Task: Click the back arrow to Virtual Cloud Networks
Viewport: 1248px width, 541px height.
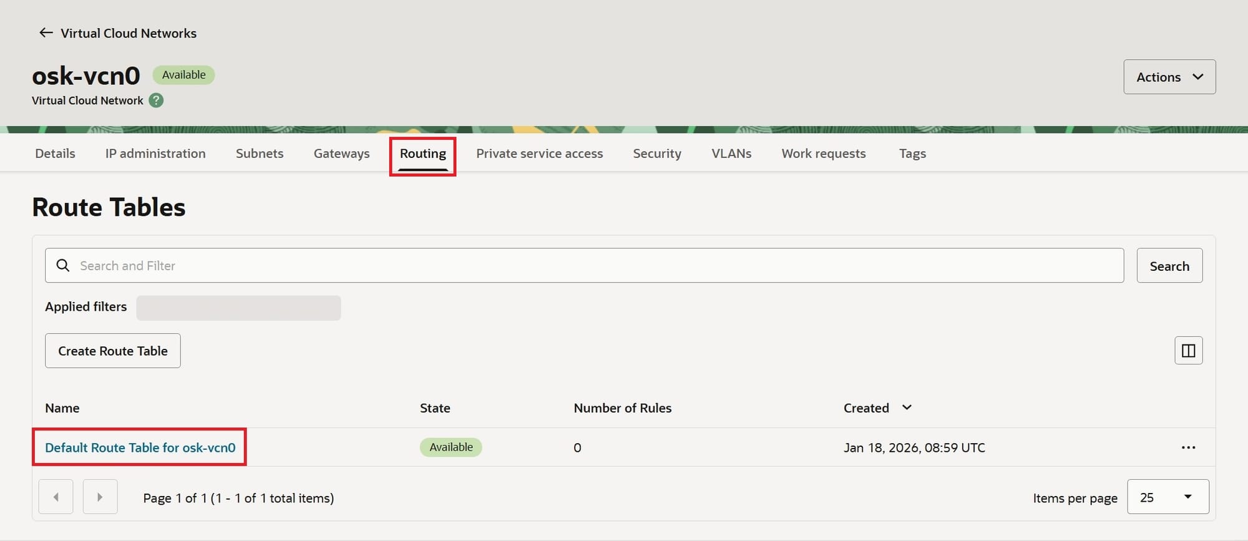Action: [x=46, y=33]
